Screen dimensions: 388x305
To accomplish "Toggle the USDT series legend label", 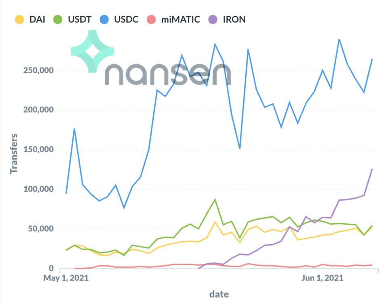I will point(80,19).
